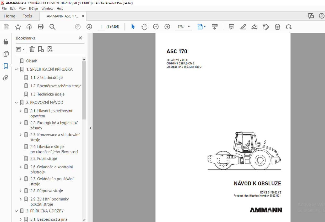The width and height of the screenshot is (325, 222).
Task: Click the Delete pages trash icon
Action: point(277,26)
